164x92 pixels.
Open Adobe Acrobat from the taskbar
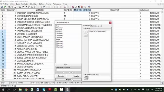50,90
